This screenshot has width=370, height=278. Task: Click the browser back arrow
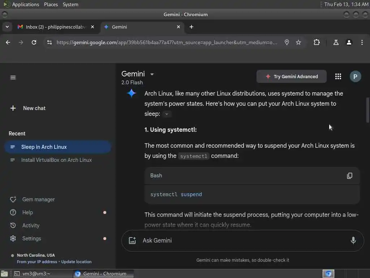pyautogui.click(x=8, y=42)
